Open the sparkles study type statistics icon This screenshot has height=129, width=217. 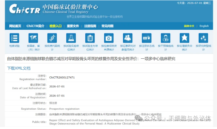[x=203, y=38]
